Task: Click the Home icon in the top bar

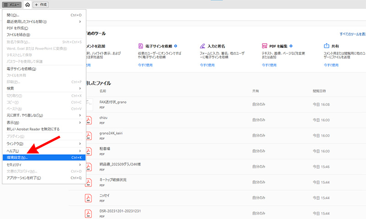Action: tap(27, 5)
